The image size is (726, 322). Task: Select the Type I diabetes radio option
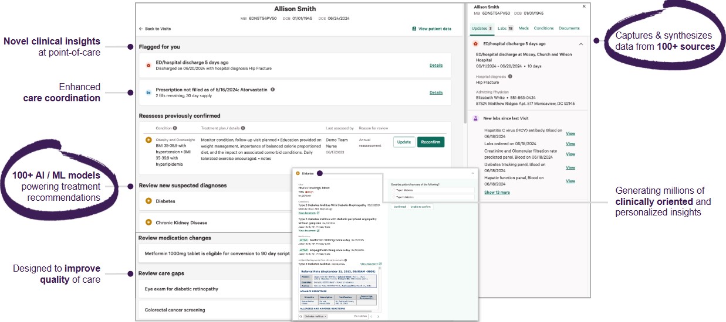(x=393, y=190)
